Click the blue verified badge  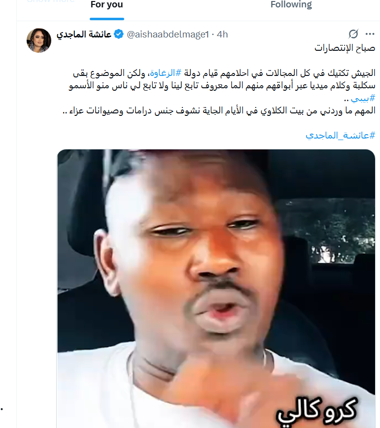coord(119,35)
